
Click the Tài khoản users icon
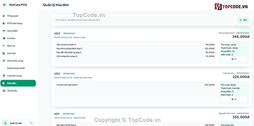coord(4,91)
